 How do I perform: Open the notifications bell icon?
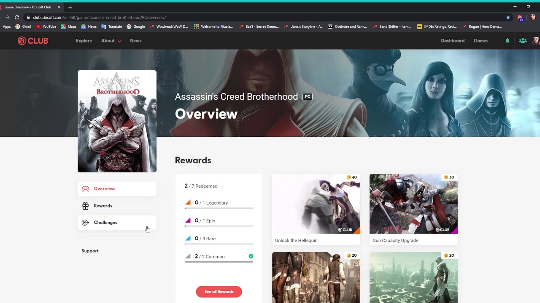click(x=508, y=41)
